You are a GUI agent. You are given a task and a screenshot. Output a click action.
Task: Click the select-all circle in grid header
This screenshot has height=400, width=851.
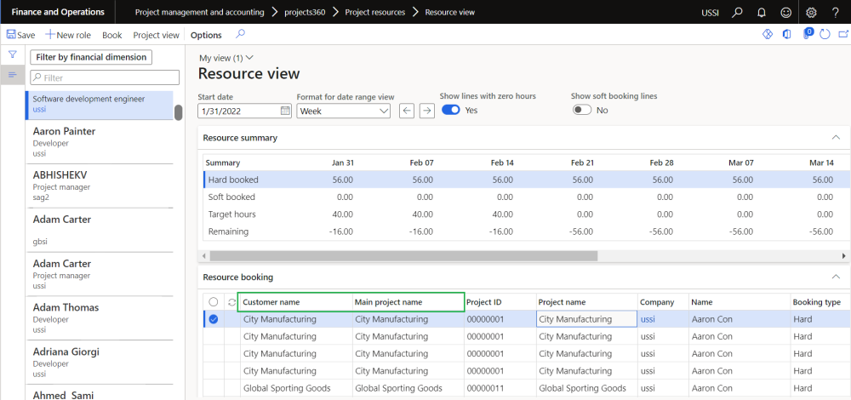pos(213,302)
